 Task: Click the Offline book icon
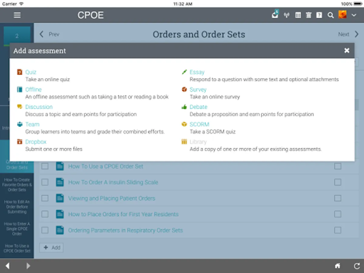[x=20, y=89]
